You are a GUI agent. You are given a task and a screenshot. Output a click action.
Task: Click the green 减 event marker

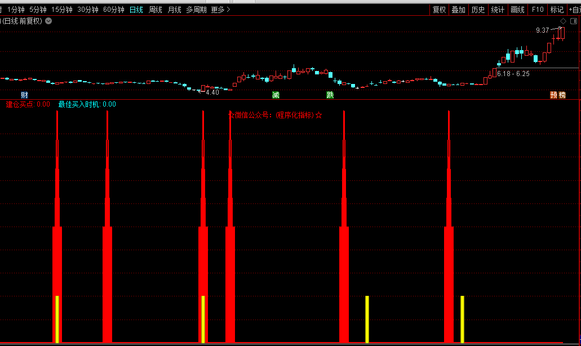(x=276, y=95)
